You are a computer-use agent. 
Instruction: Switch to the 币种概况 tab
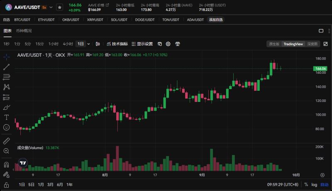pyautogui.click(x=24, y=31)
